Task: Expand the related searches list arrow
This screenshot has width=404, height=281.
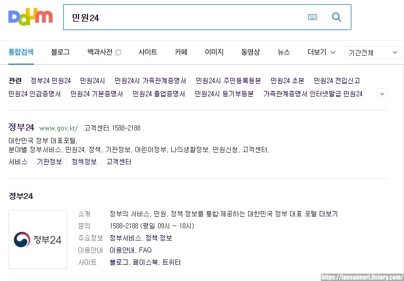Action: pos(382,94)
